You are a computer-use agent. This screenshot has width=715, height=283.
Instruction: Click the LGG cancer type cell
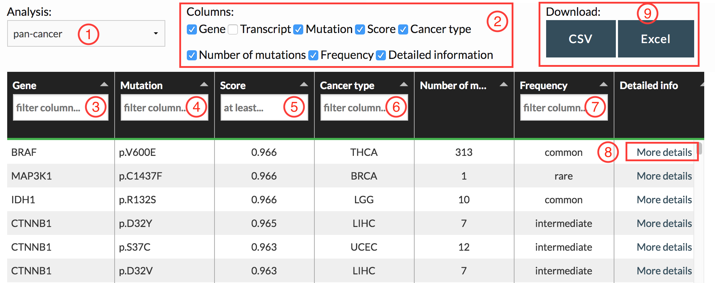364,200
